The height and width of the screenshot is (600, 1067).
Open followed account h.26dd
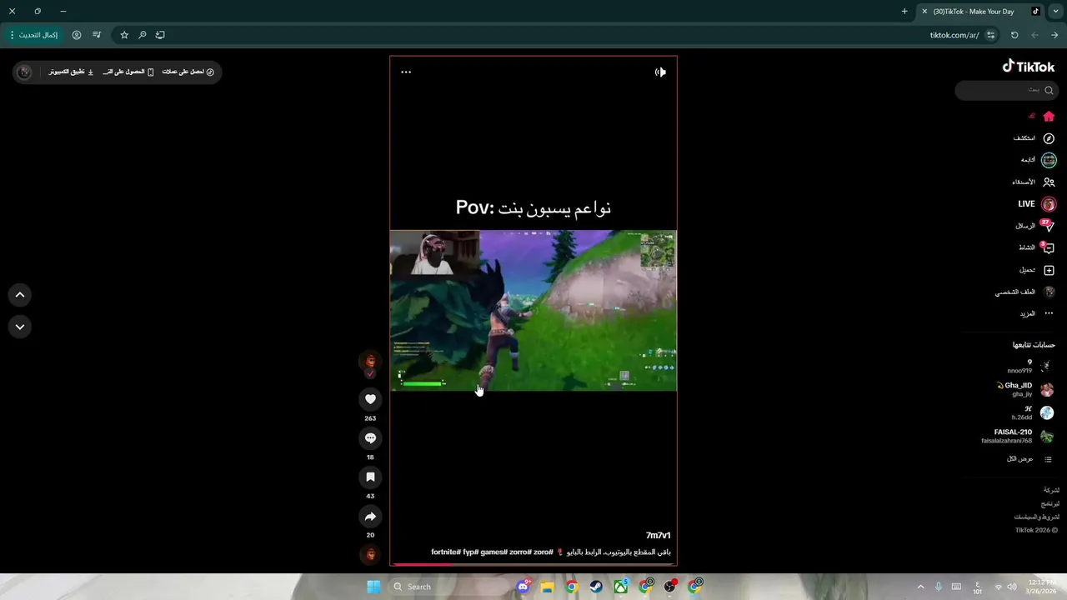1032,412
